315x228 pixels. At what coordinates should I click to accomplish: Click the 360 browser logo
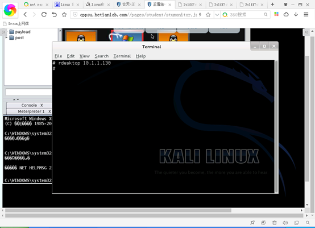pos(10,10)
